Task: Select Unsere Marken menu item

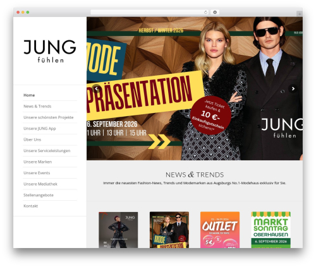Action: [x=37, y=162]
